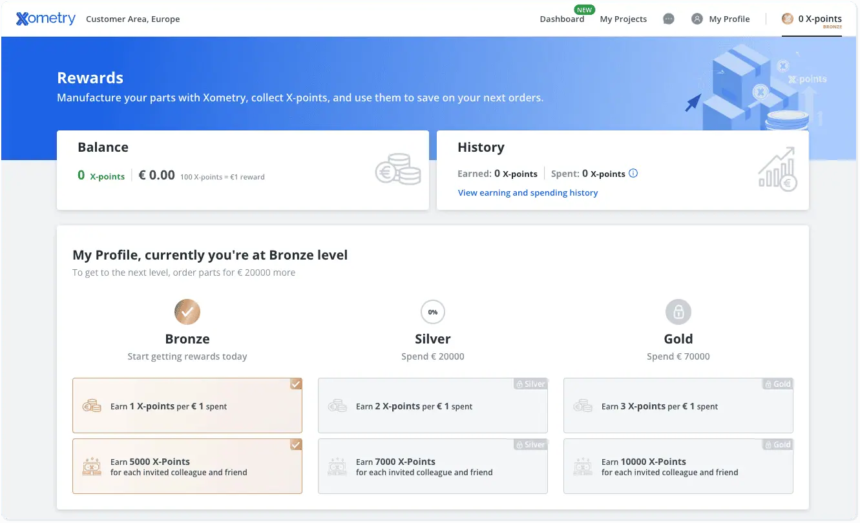The height and width of the screenshot is (523, 860).
Task: Select the Earn 7000 X-Points invite card
Action: click(x=433, y=466)
